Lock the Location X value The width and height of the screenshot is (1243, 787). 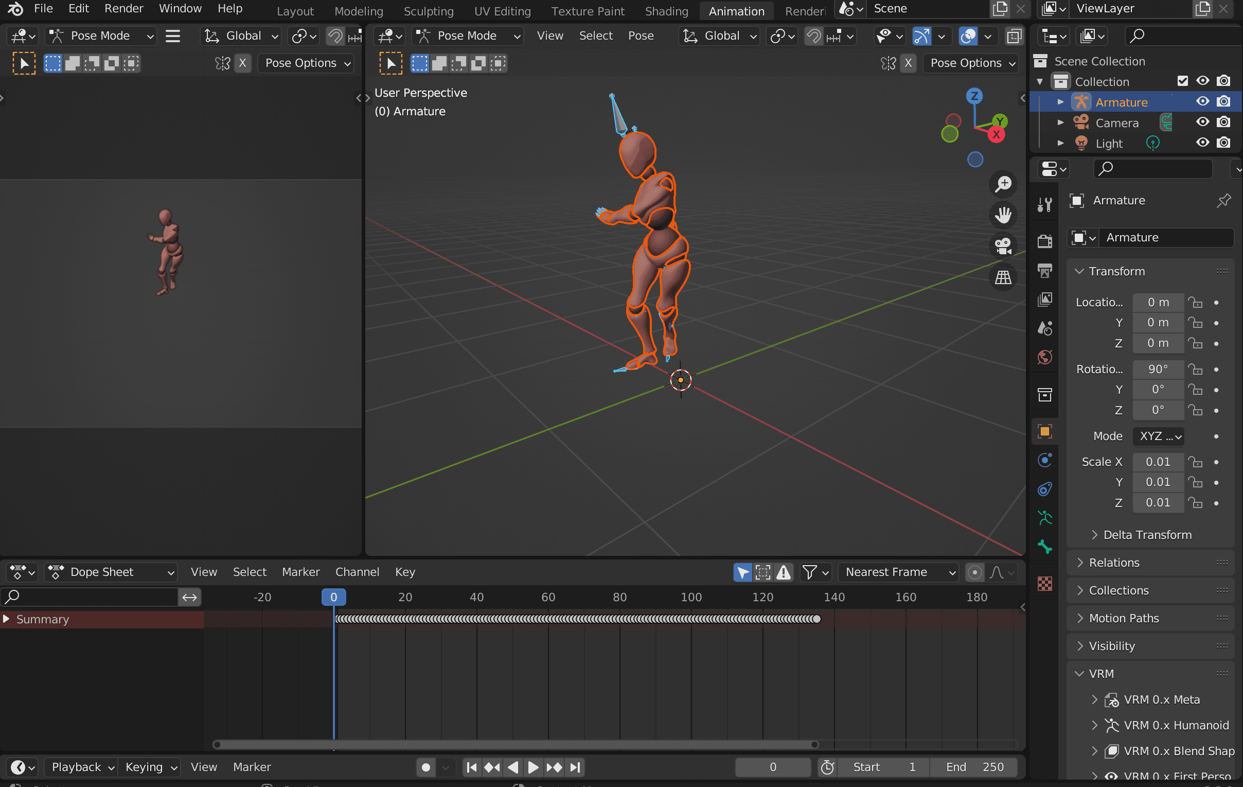(x=1195, y=303)
